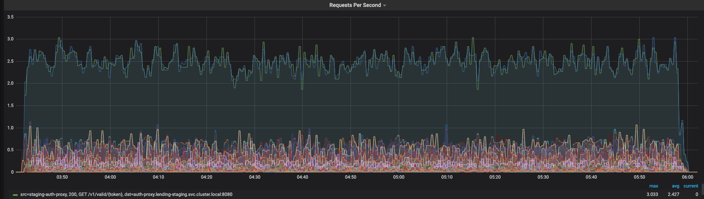
Task: Click the 05:20 time axis label
Action: [x=495, y=177]
